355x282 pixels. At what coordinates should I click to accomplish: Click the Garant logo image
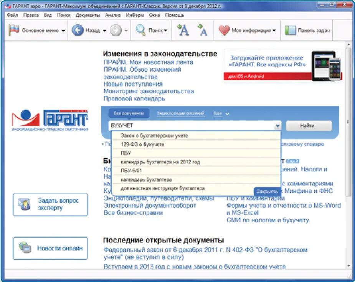tap(50, 120)
